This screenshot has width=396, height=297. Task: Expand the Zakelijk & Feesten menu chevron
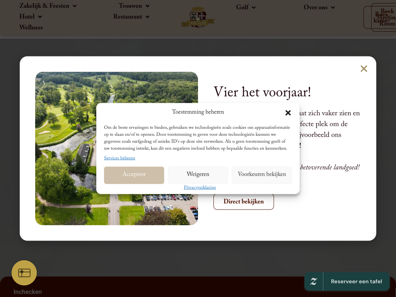[x=75, y=6]
